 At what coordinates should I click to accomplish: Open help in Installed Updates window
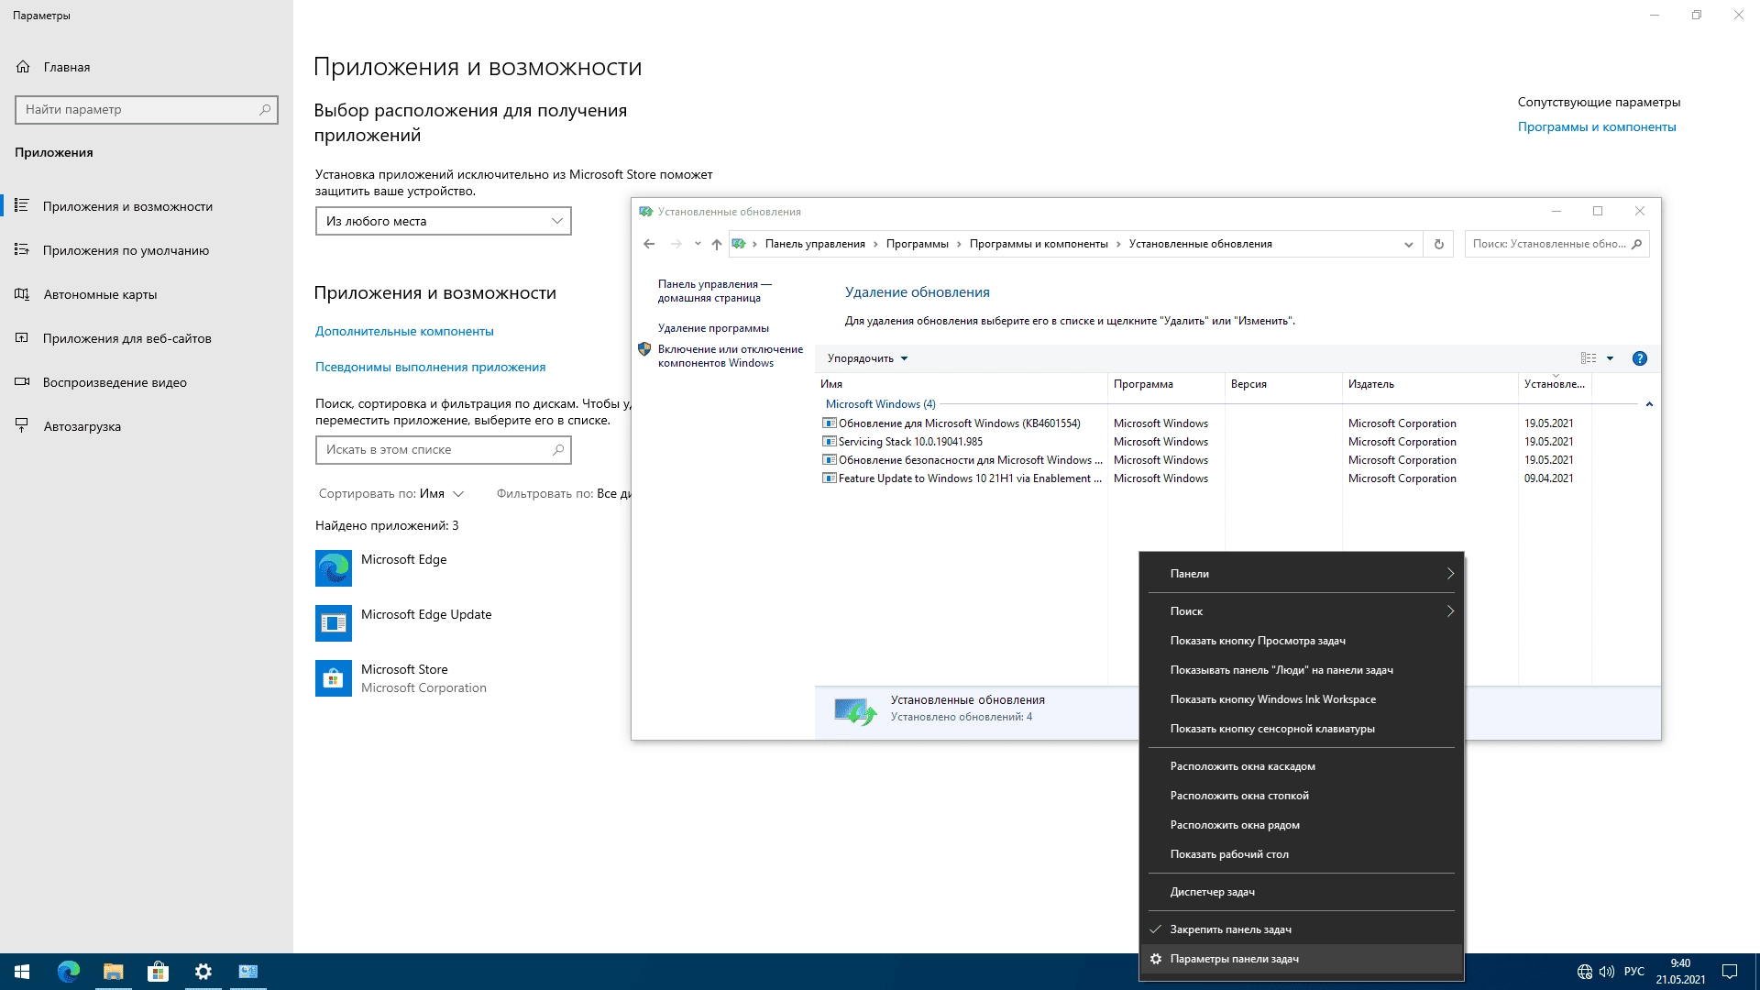point(1640,358)
